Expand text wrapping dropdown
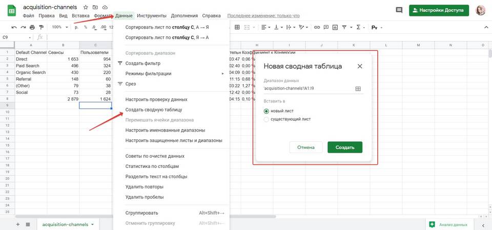 (294, 28)
